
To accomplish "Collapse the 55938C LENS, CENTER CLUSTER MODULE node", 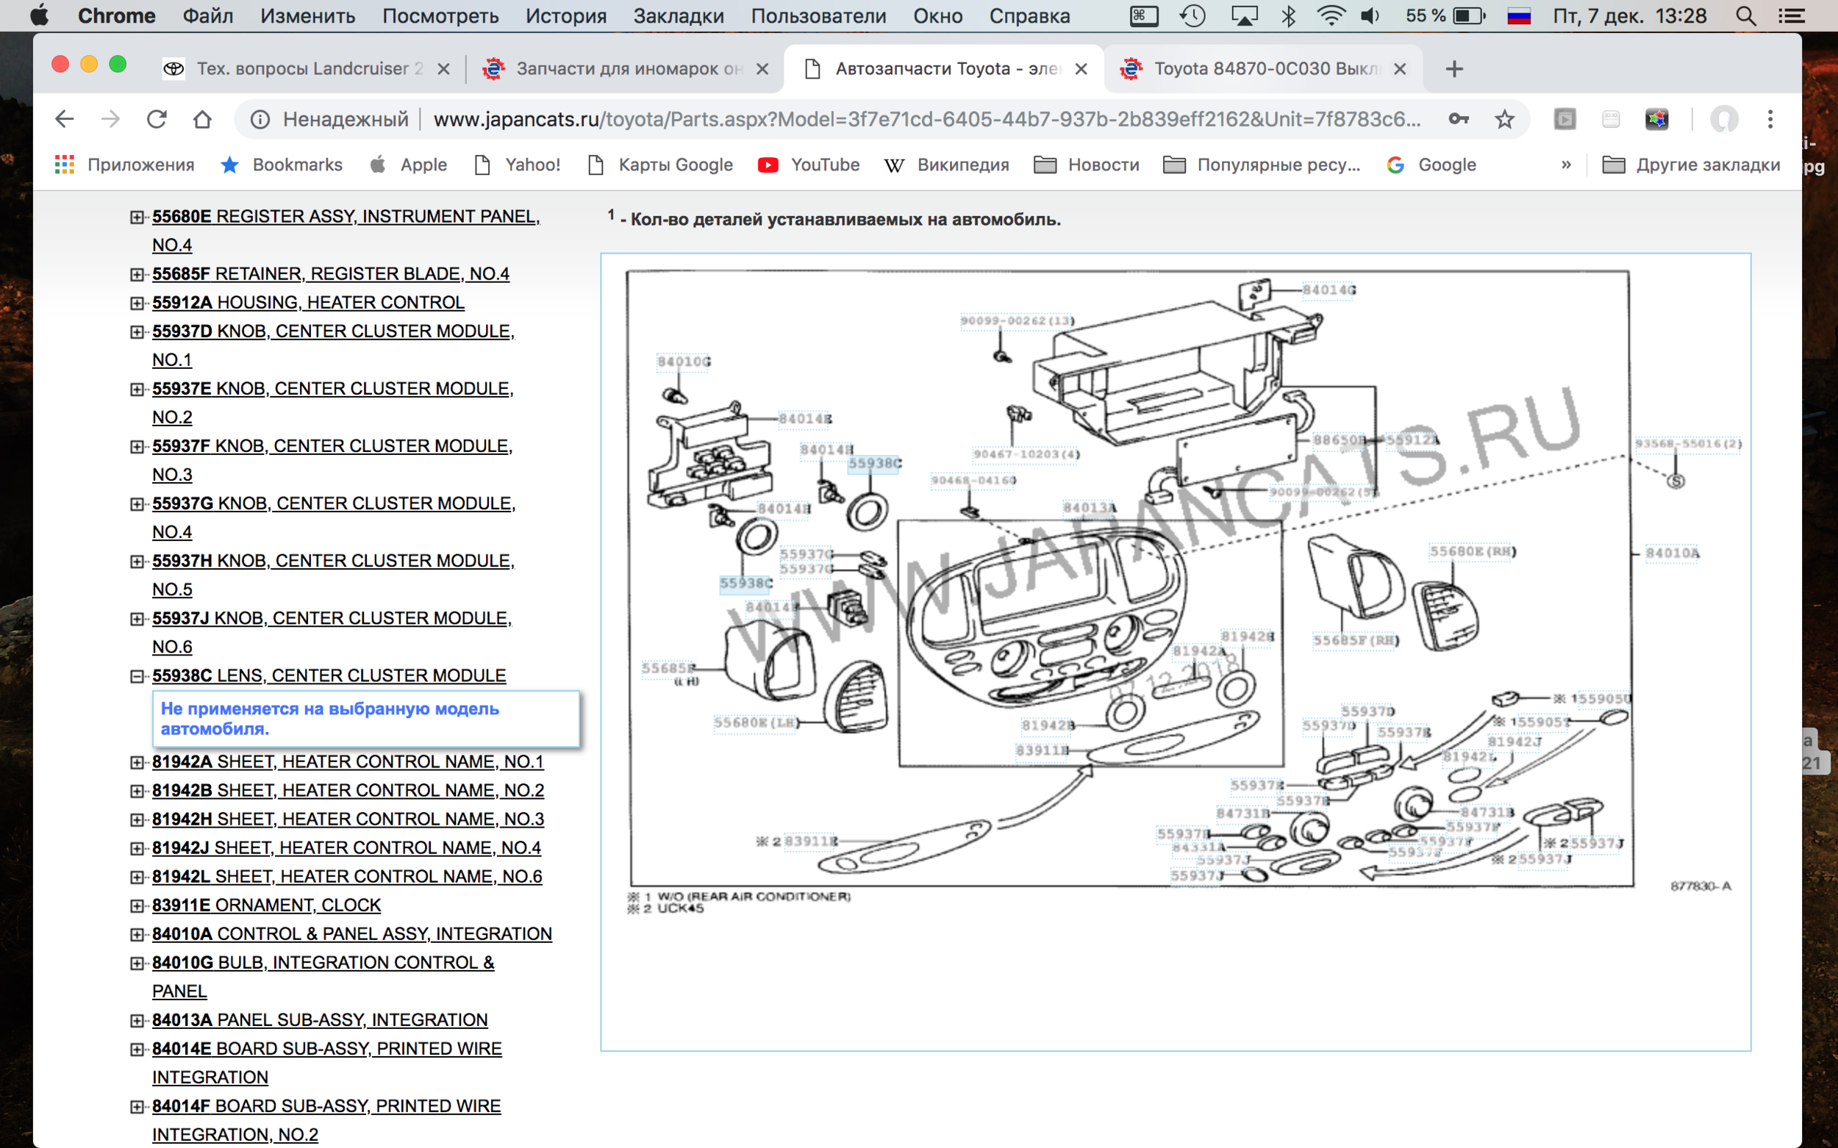I will click(137, 675).
